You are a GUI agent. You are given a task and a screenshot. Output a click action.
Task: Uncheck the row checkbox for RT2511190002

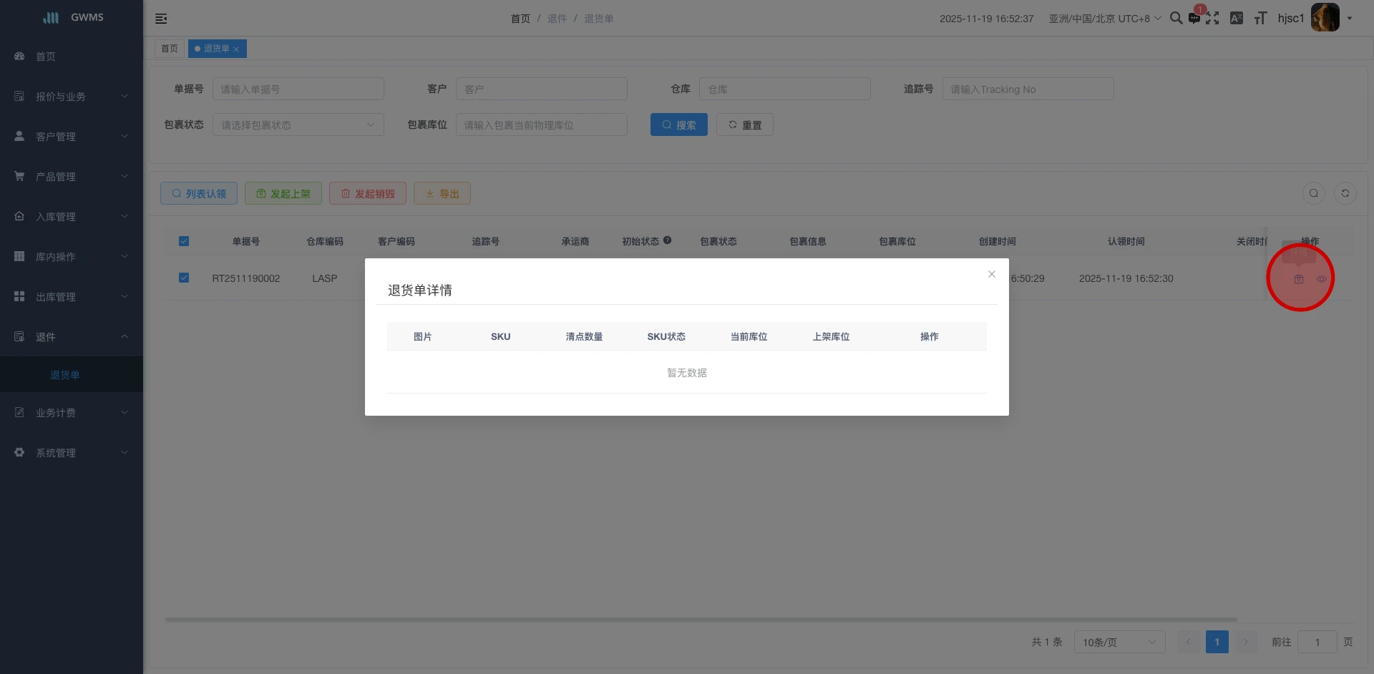click(x=184, y=278)
